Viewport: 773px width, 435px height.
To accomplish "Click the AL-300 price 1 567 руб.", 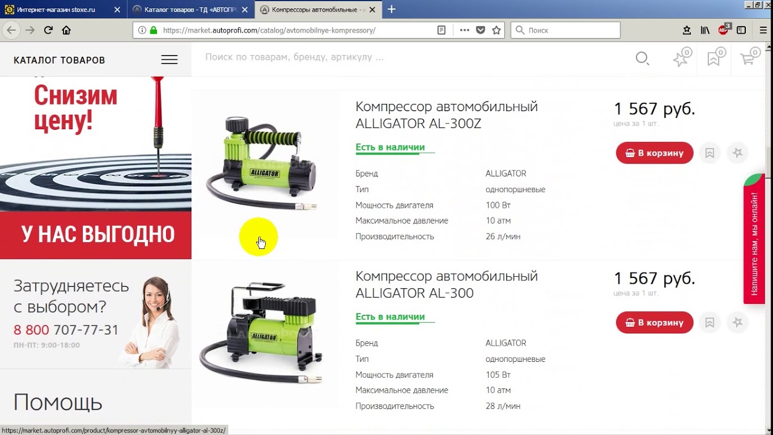I will [x=655, y=279].
